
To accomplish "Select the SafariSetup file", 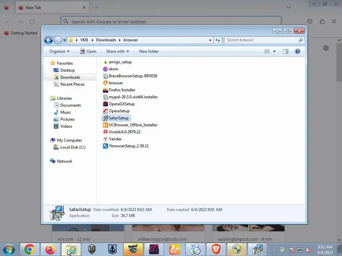I will pos(116,118).
